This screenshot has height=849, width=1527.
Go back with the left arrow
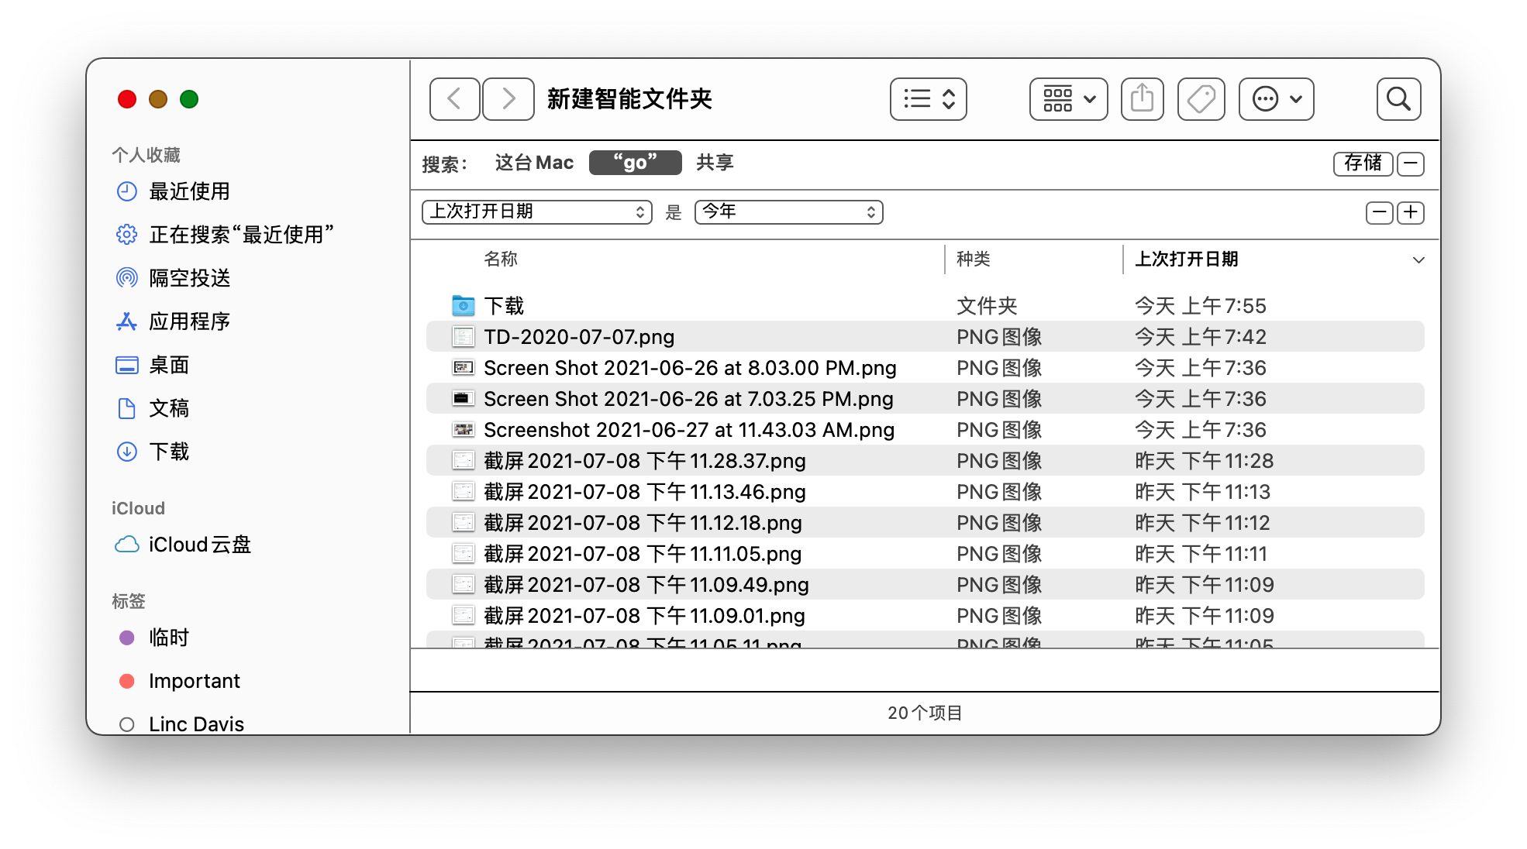pyautogui.click(x=455, y=99)
